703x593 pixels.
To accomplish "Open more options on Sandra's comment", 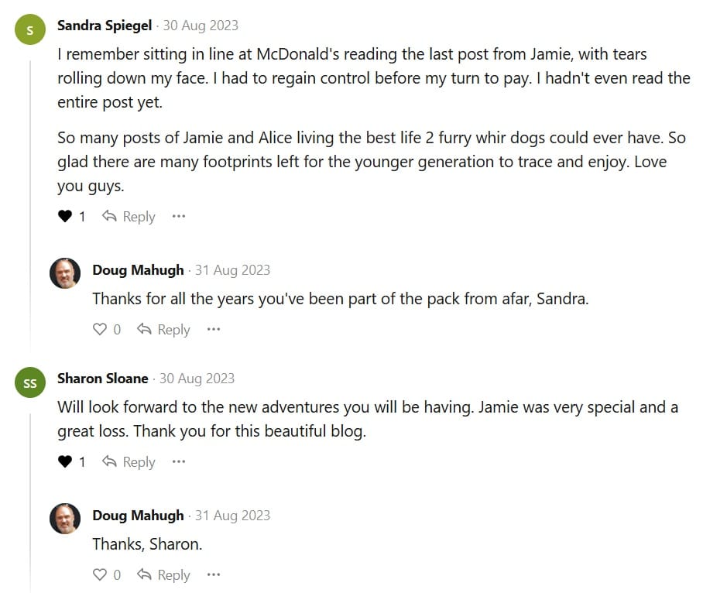I will point(179,217).
